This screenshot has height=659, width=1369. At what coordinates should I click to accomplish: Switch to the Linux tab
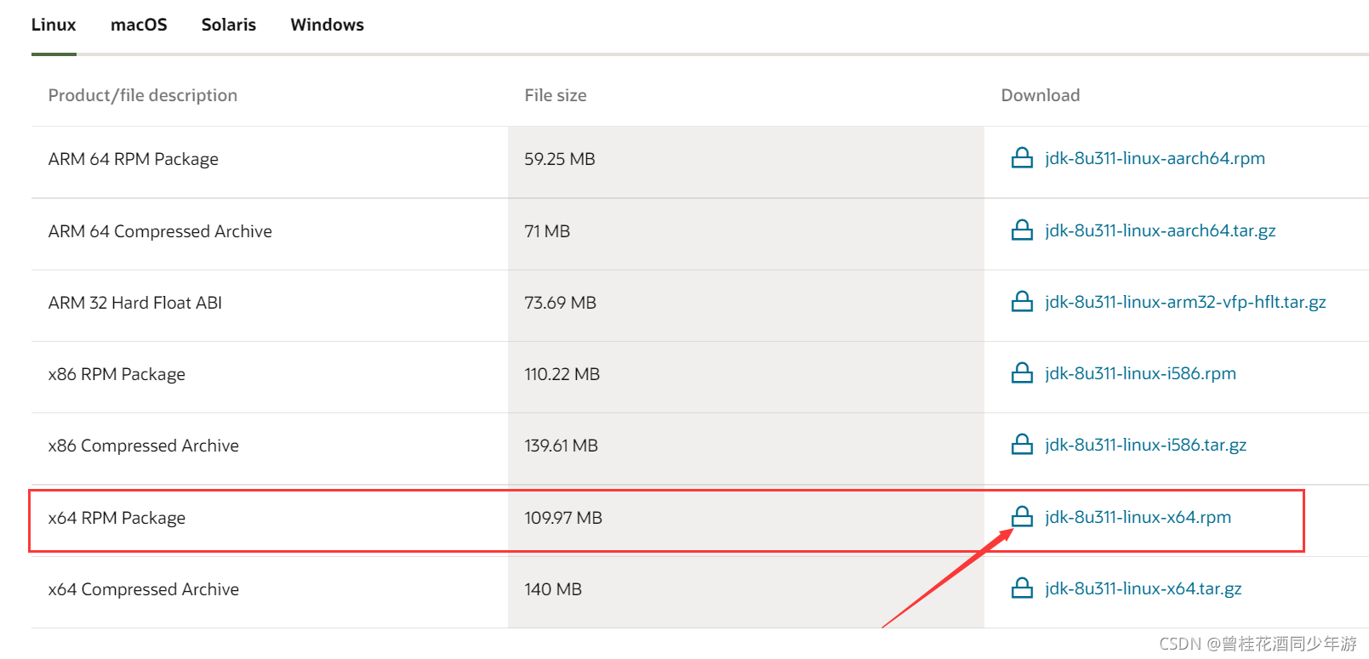(x=54, y=25)
